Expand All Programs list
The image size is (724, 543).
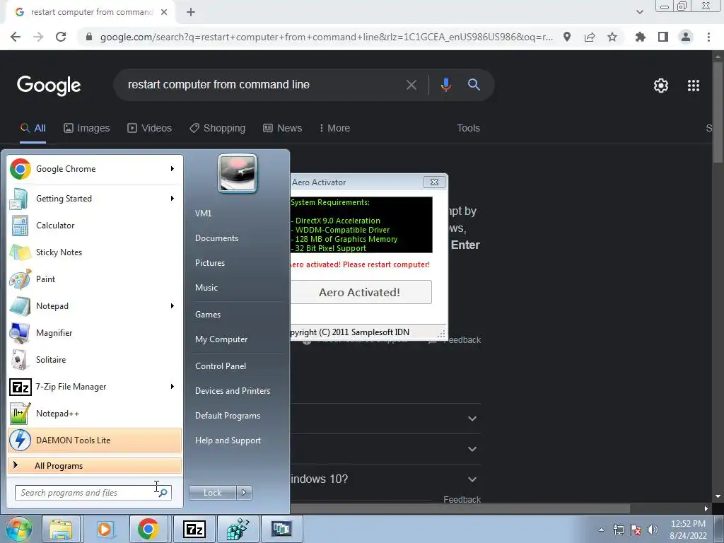[x=95, y=465]
